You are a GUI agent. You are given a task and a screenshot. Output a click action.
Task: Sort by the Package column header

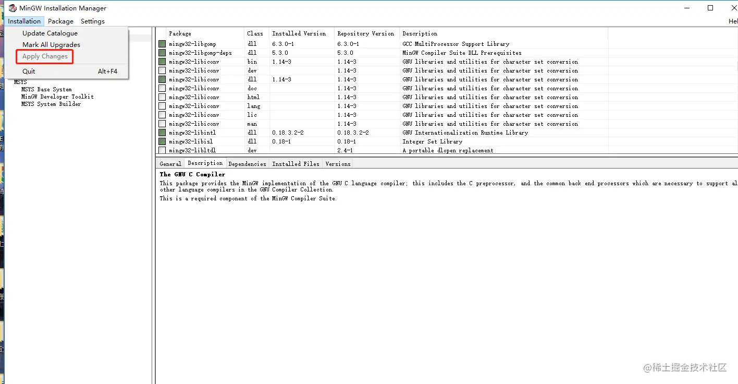click(205, 33)
